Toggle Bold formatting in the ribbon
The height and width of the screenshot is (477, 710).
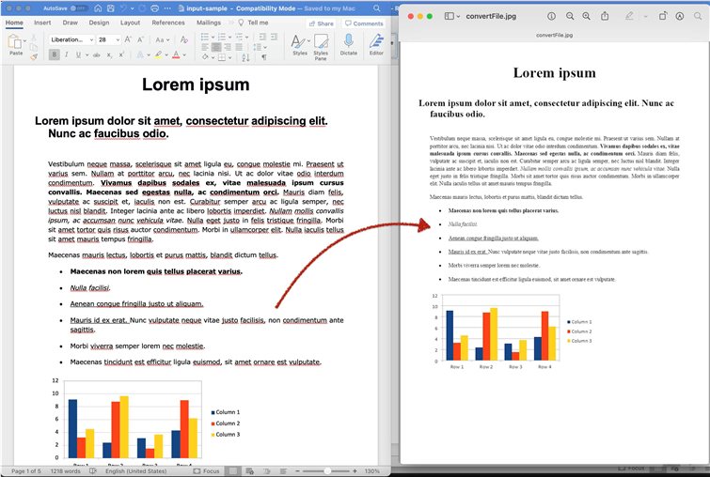55,54
